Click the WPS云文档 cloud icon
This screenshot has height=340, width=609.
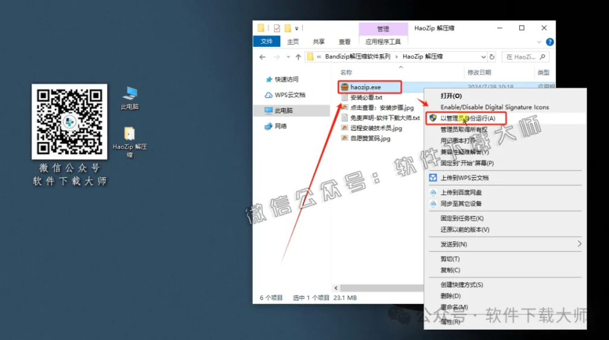268,95
